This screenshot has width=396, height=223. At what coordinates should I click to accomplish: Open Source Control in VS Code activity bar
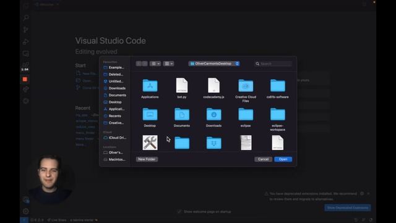(26, 30)
